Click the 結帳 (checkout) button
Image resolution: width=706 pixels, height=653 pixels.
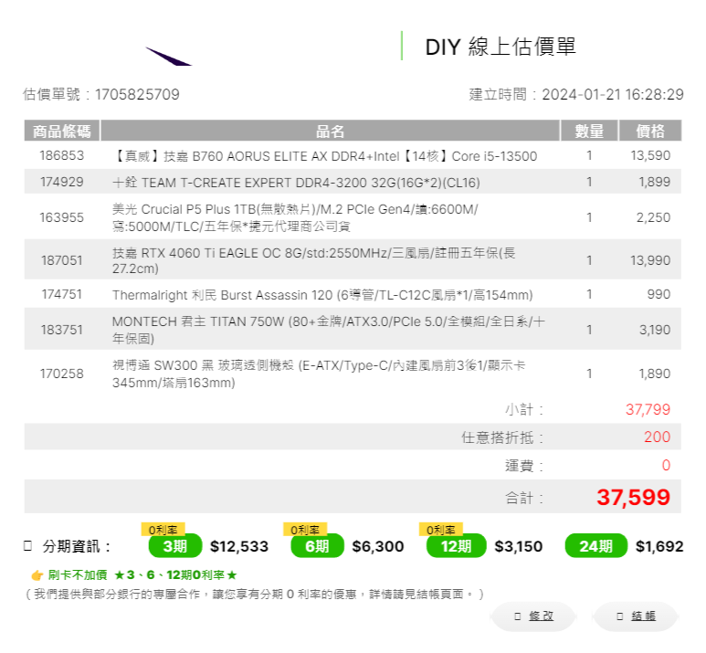(x=636, y=616)
